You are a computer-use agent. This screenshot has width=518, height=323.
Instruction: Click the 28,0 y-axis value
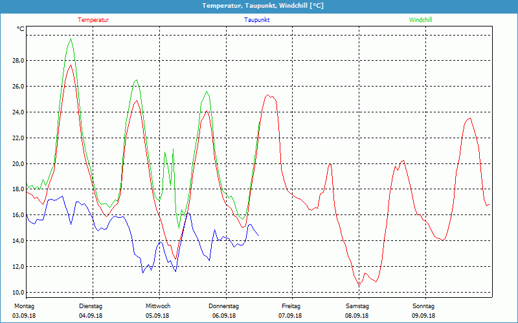pos(19,61)
